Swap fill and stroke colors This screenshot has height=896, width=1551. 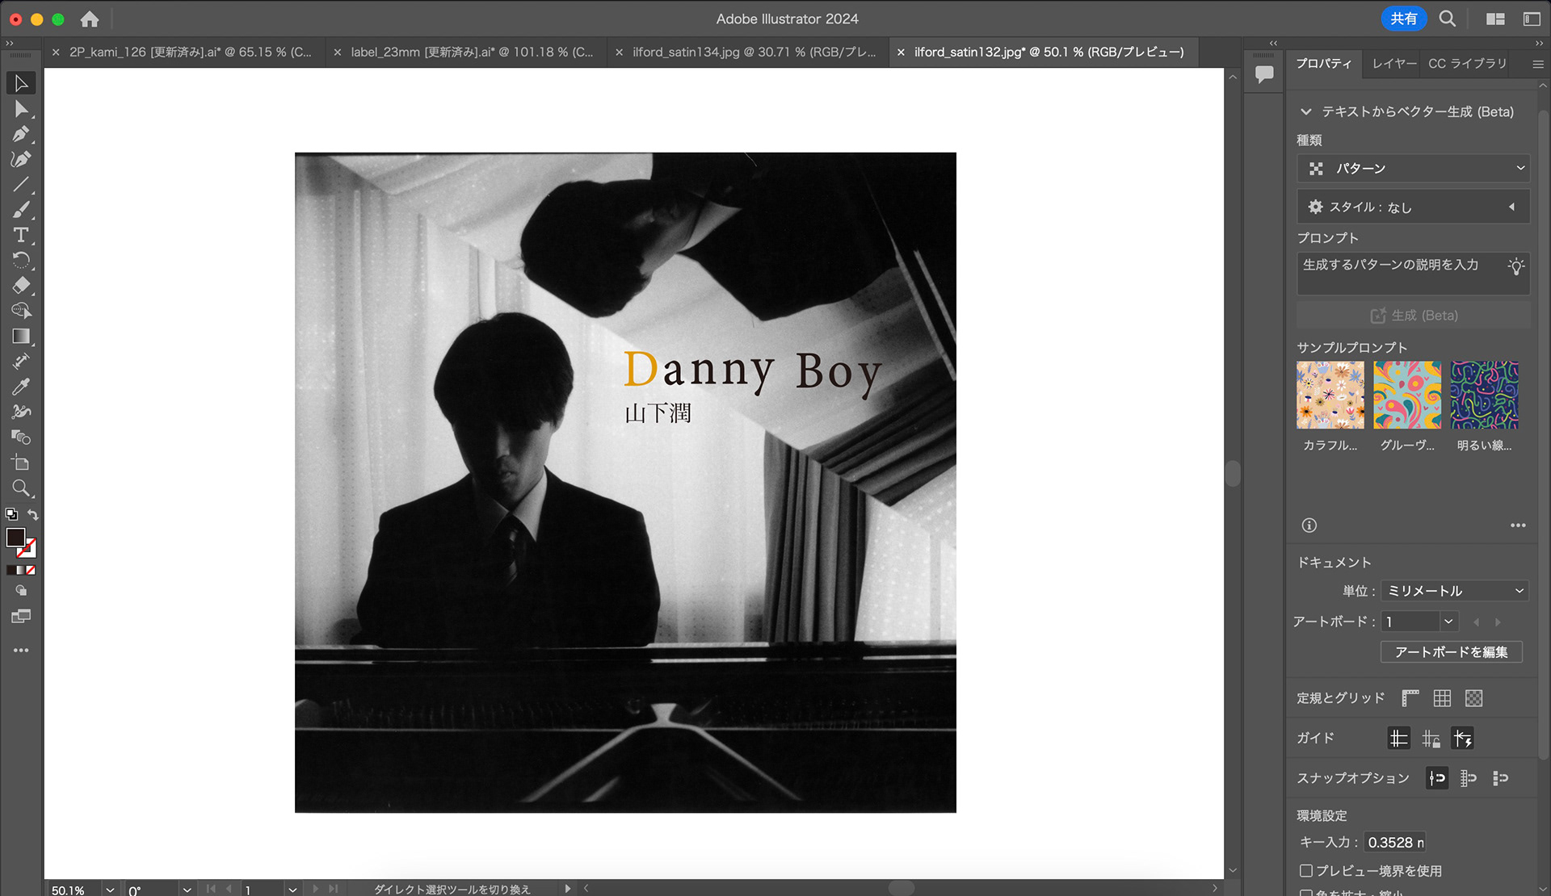[x=33, y=514]
